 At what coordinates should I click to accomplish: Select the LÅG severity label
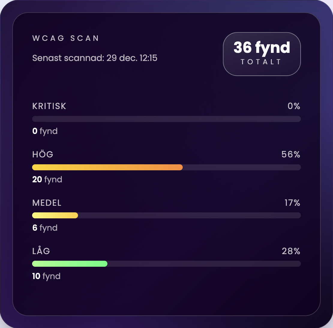pyautogui.click(x=41, y=251)
